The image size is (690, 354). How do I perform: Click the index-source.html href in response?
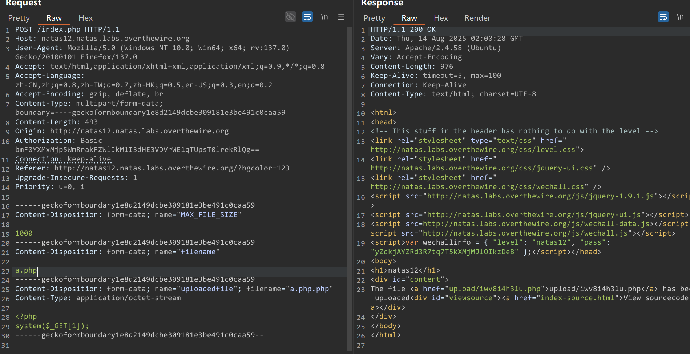[577, 298]
